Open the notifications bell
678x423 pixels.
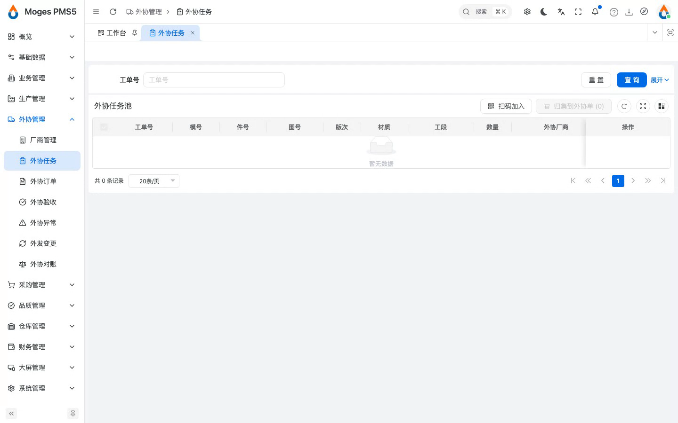pos(595,12)
